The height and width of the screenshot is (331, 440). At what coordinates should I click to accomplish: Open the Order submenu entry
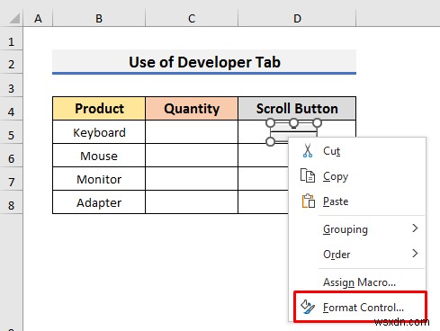click(x=357, y=255)
